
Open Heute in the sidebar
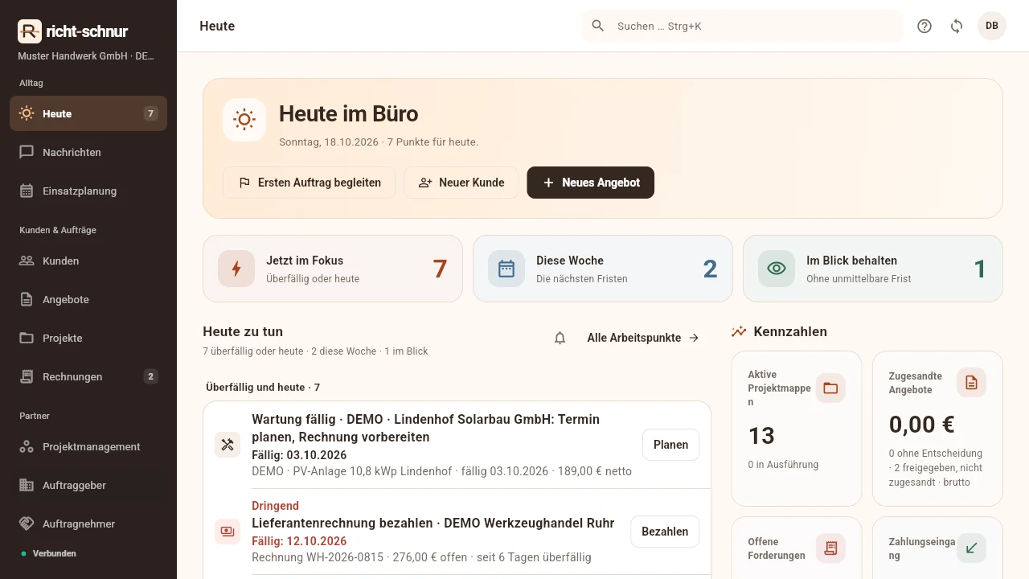click(x=88, y=113)
